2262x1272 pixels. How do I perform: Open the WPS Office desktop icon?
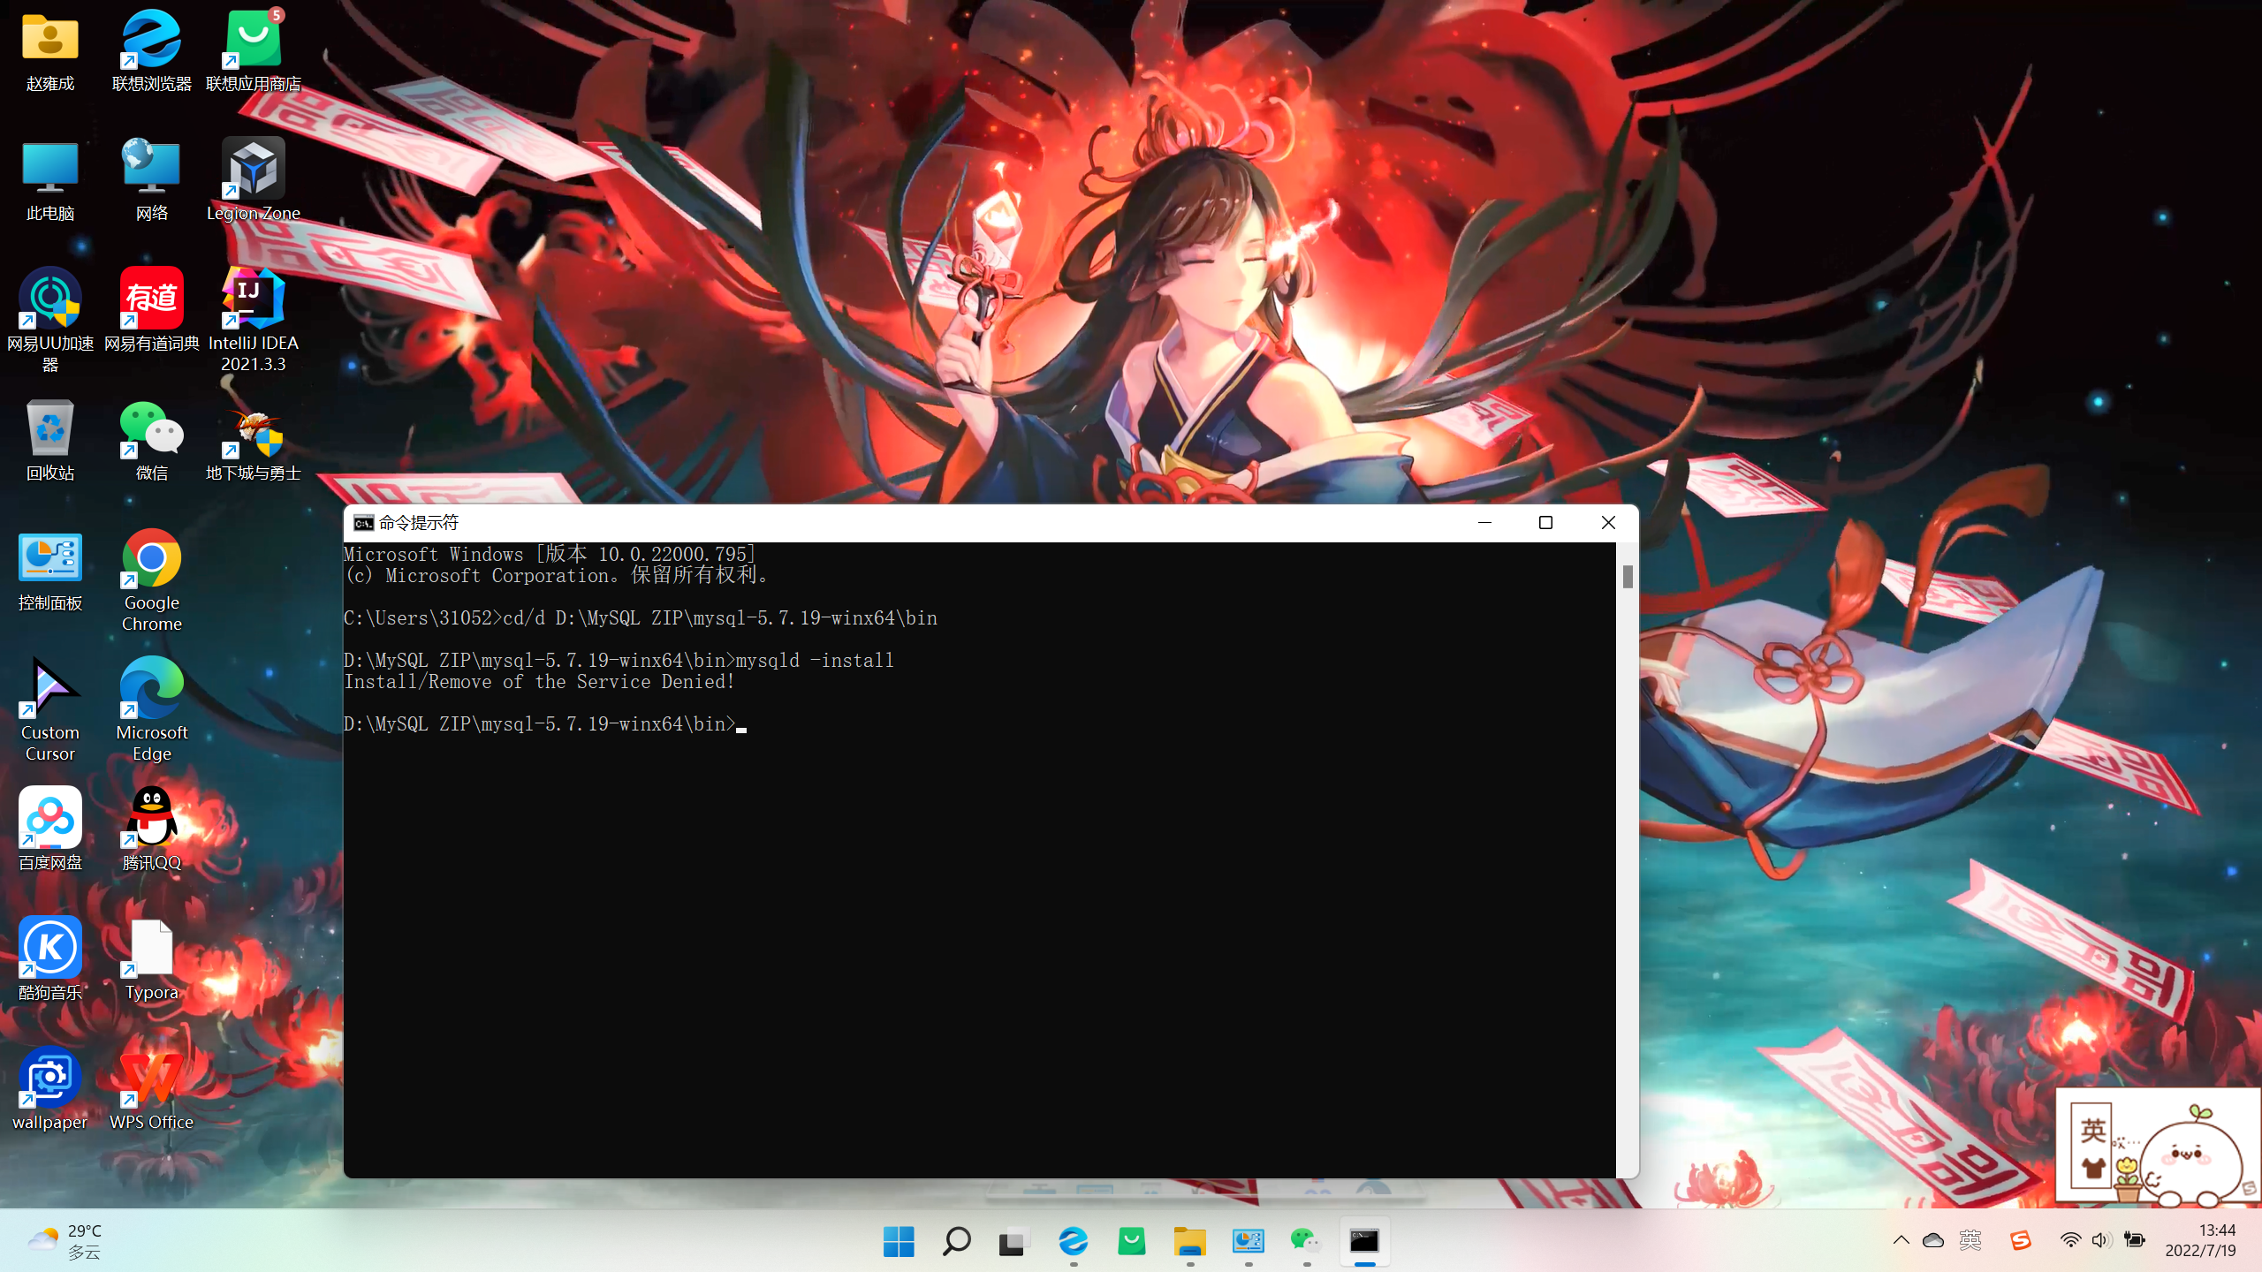coord(151,1078)
